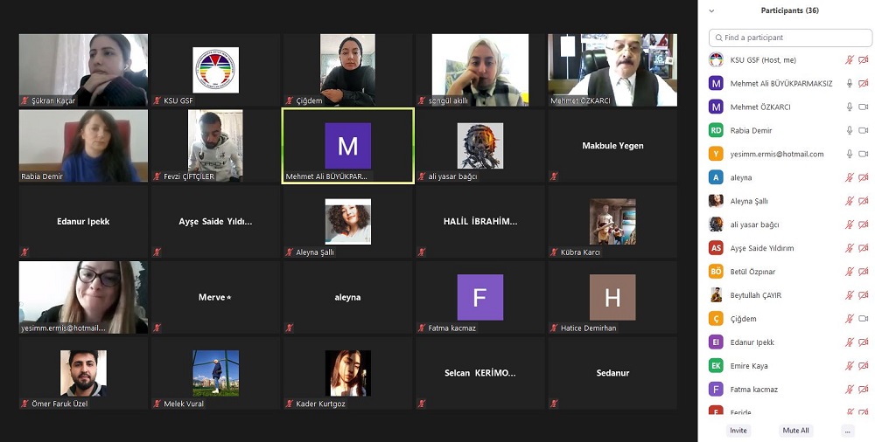
Task: Click the Invite button
Action: click(x=738, y=431)
